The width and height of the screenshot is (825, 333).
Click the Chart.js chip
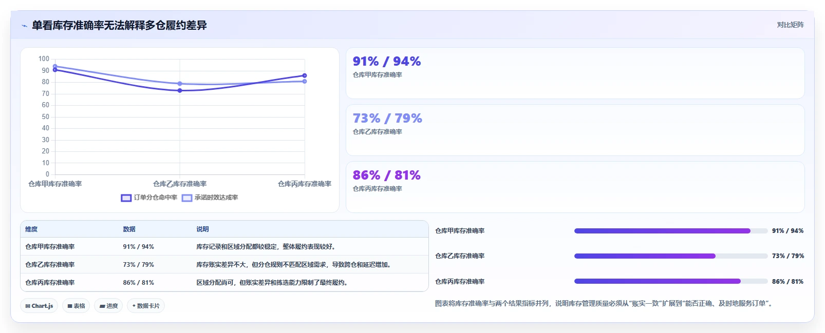tap(40, 306)
